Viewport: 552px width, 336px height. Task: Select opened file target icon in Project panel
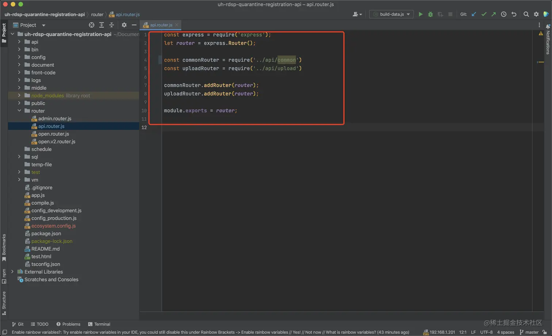[91, 25]
